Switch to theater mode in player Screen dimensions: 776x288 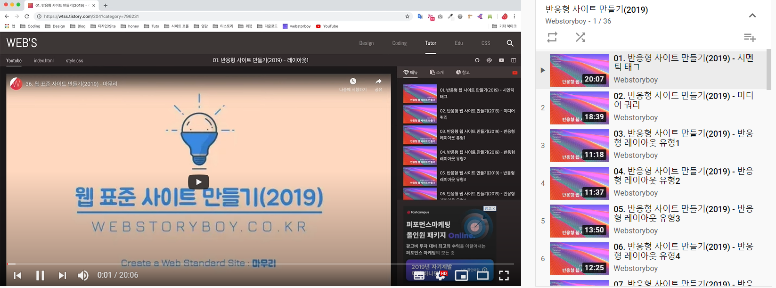point(483,276)
